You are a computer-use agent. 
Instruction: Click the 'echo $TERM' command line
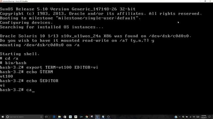[x=26, y=72]
